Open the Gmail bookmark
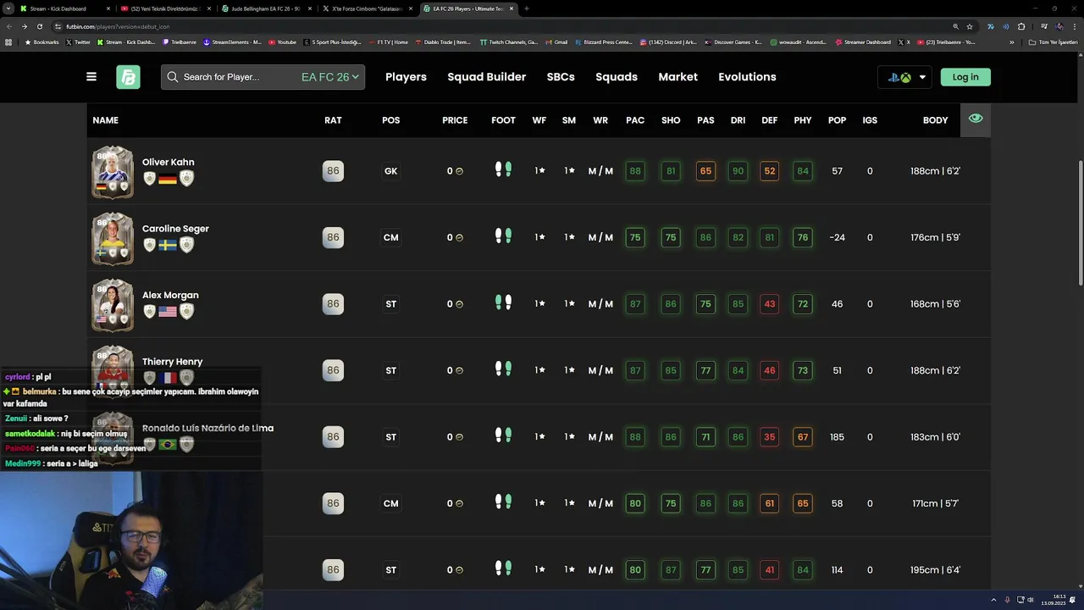This screenshot has width=1084, height=610. pos(556,42)
